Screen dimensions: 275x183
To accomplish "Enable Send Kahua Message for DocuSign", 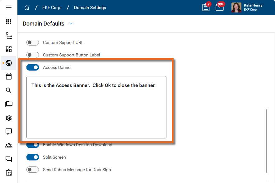I will point(33,170).
